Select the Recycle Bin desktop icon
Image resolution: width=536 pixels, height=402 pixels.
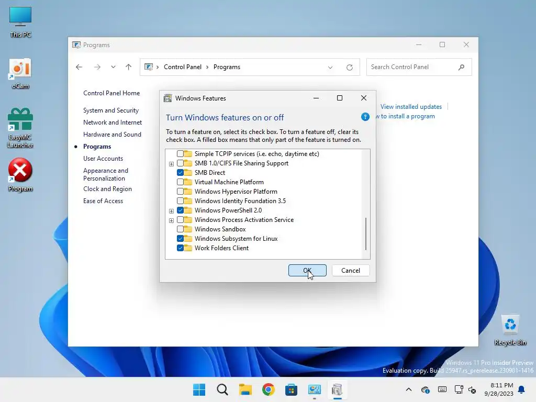point(510,330)
